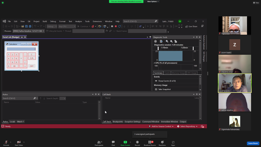
Task: Select yusuf lestanto video thumbnail
Action: [235, 83]
